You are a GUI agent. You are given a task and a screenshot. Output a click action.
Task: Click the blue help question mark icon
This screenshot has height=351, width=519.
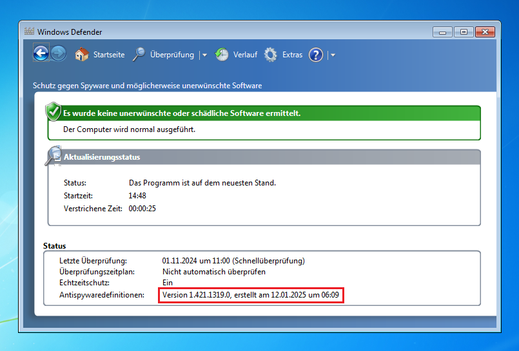coord(316,55)
